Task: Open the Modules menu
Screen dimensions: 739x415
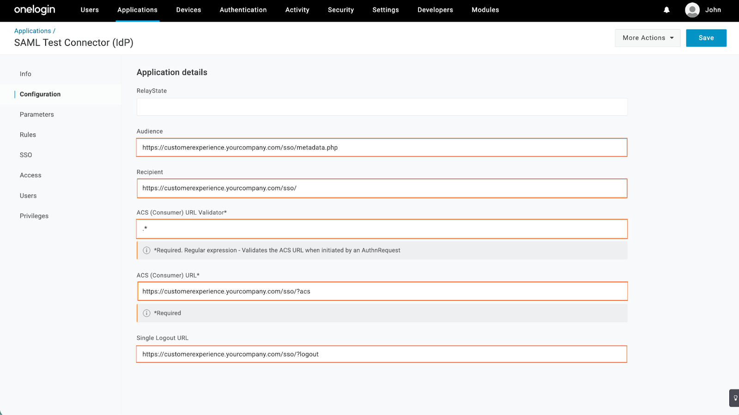Action: coord(485,10)
